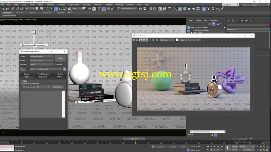
Task: Click the white swatch in ActiveShade toolbar
Action: click(177, 40)
